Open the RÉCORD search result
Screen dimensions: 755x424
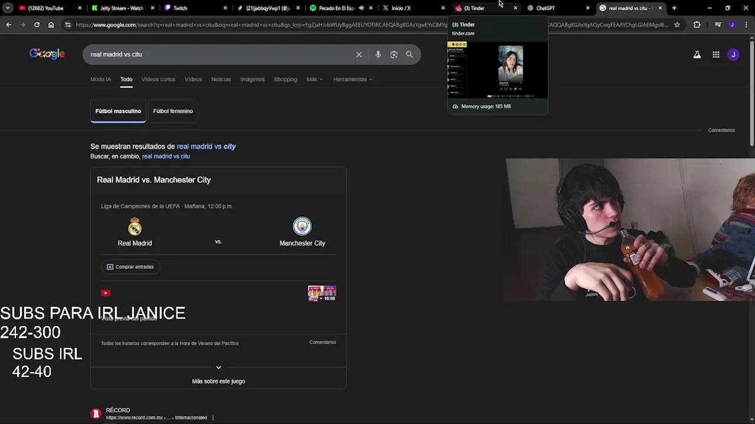point(118,410)
